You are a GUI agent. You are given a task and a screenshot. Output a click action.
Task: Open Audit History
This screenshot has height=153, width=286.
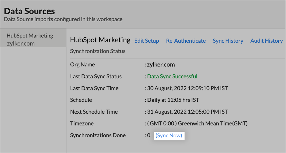(267, 41)
